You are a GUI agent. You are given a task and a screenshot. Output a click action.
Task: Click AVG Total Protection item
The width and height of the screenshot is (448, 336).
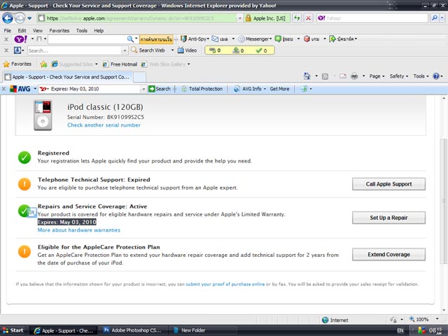click(202, 89)
